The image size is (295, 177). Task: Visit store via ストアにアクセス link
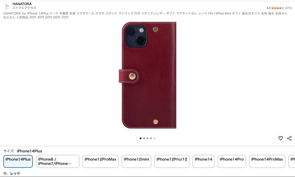(x=25, y=8)
